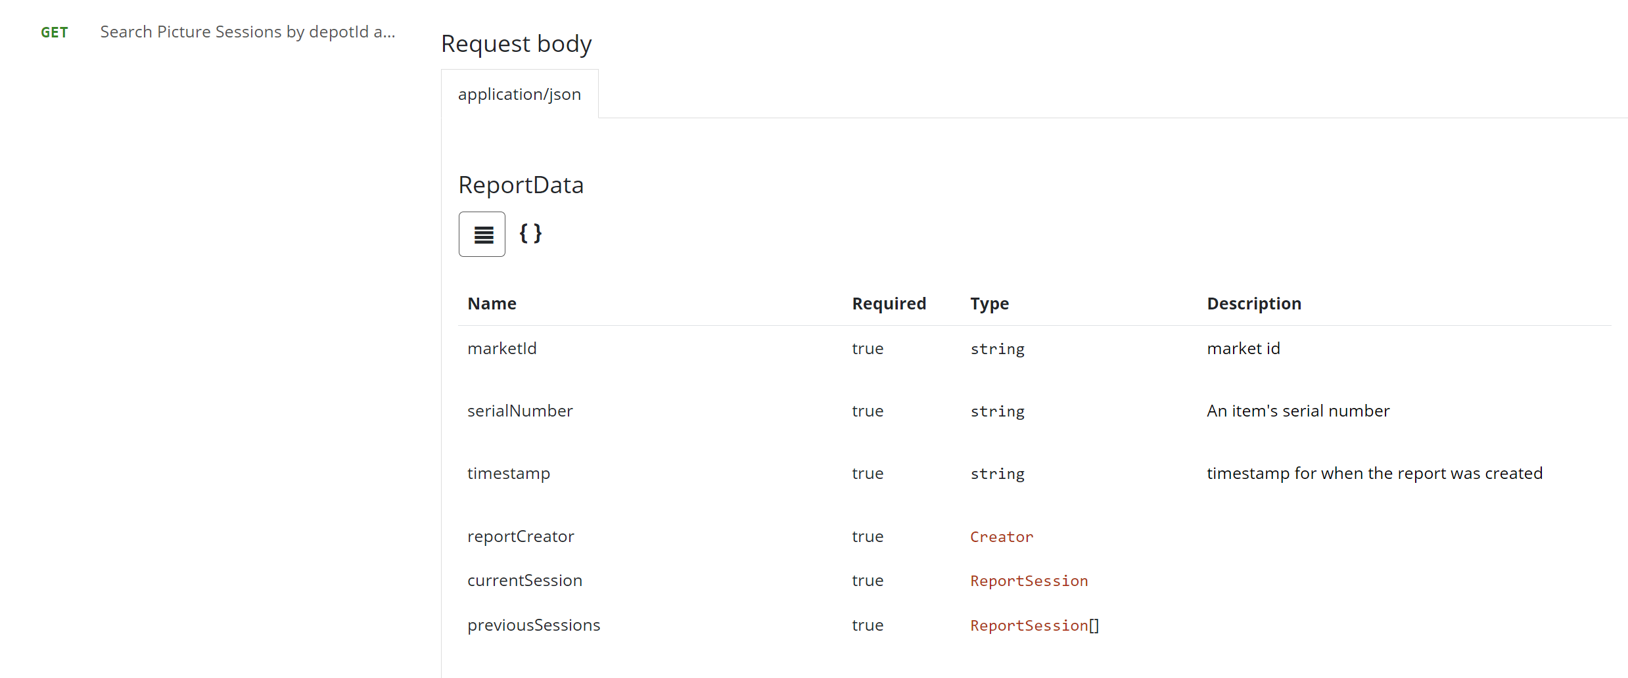Image resolution: width=1628 pixels, height=678 pixels.
Task: Select the timestamp field name
Action: coord(509,473)
